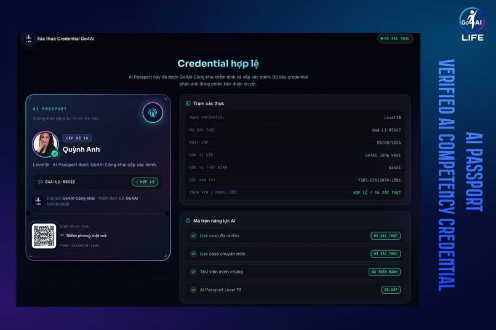Click the 'Niêm phong mật mã' label

86,235
